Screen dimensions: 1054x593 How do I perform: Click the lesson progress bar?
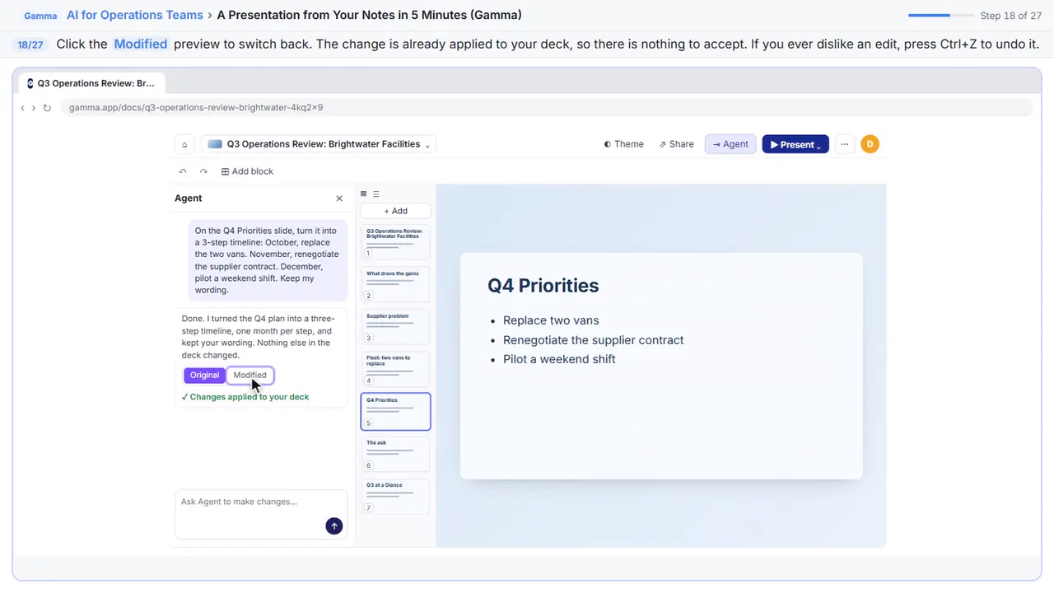pos(940,16)
